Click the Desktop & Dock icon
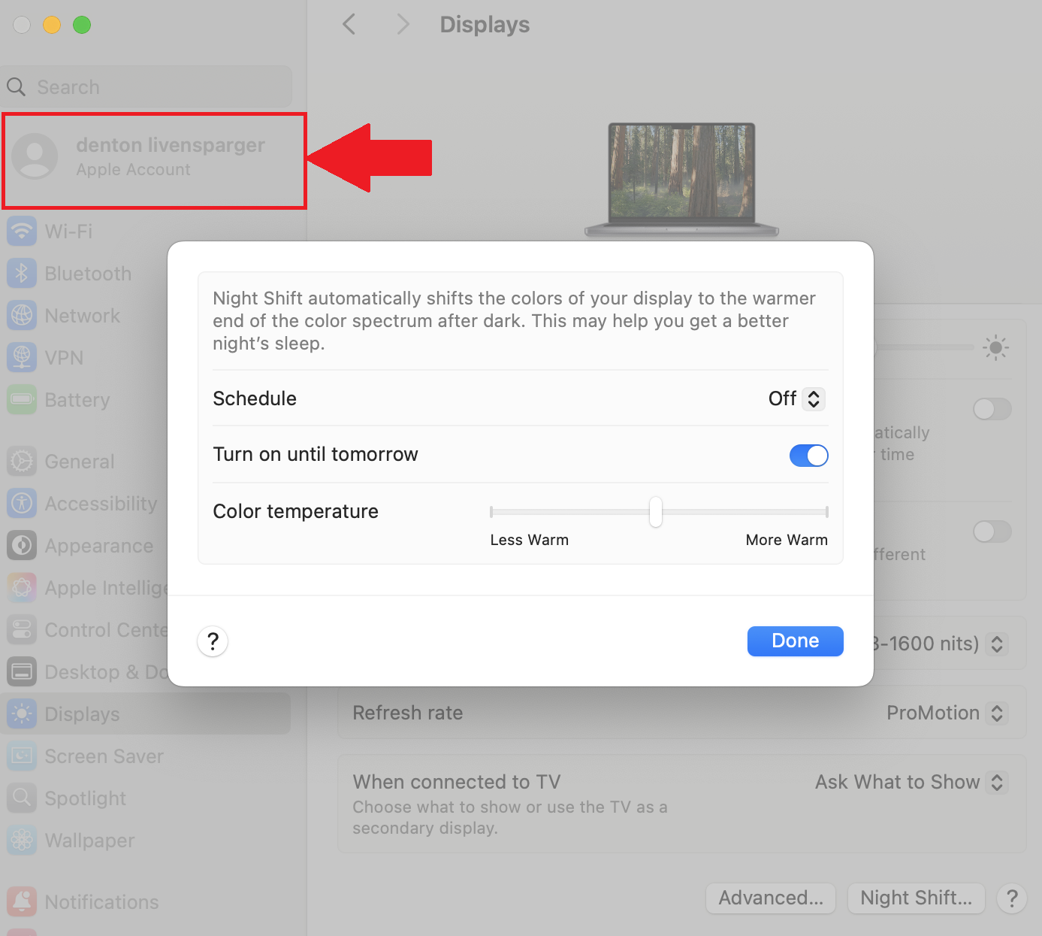 pos(22,671)
